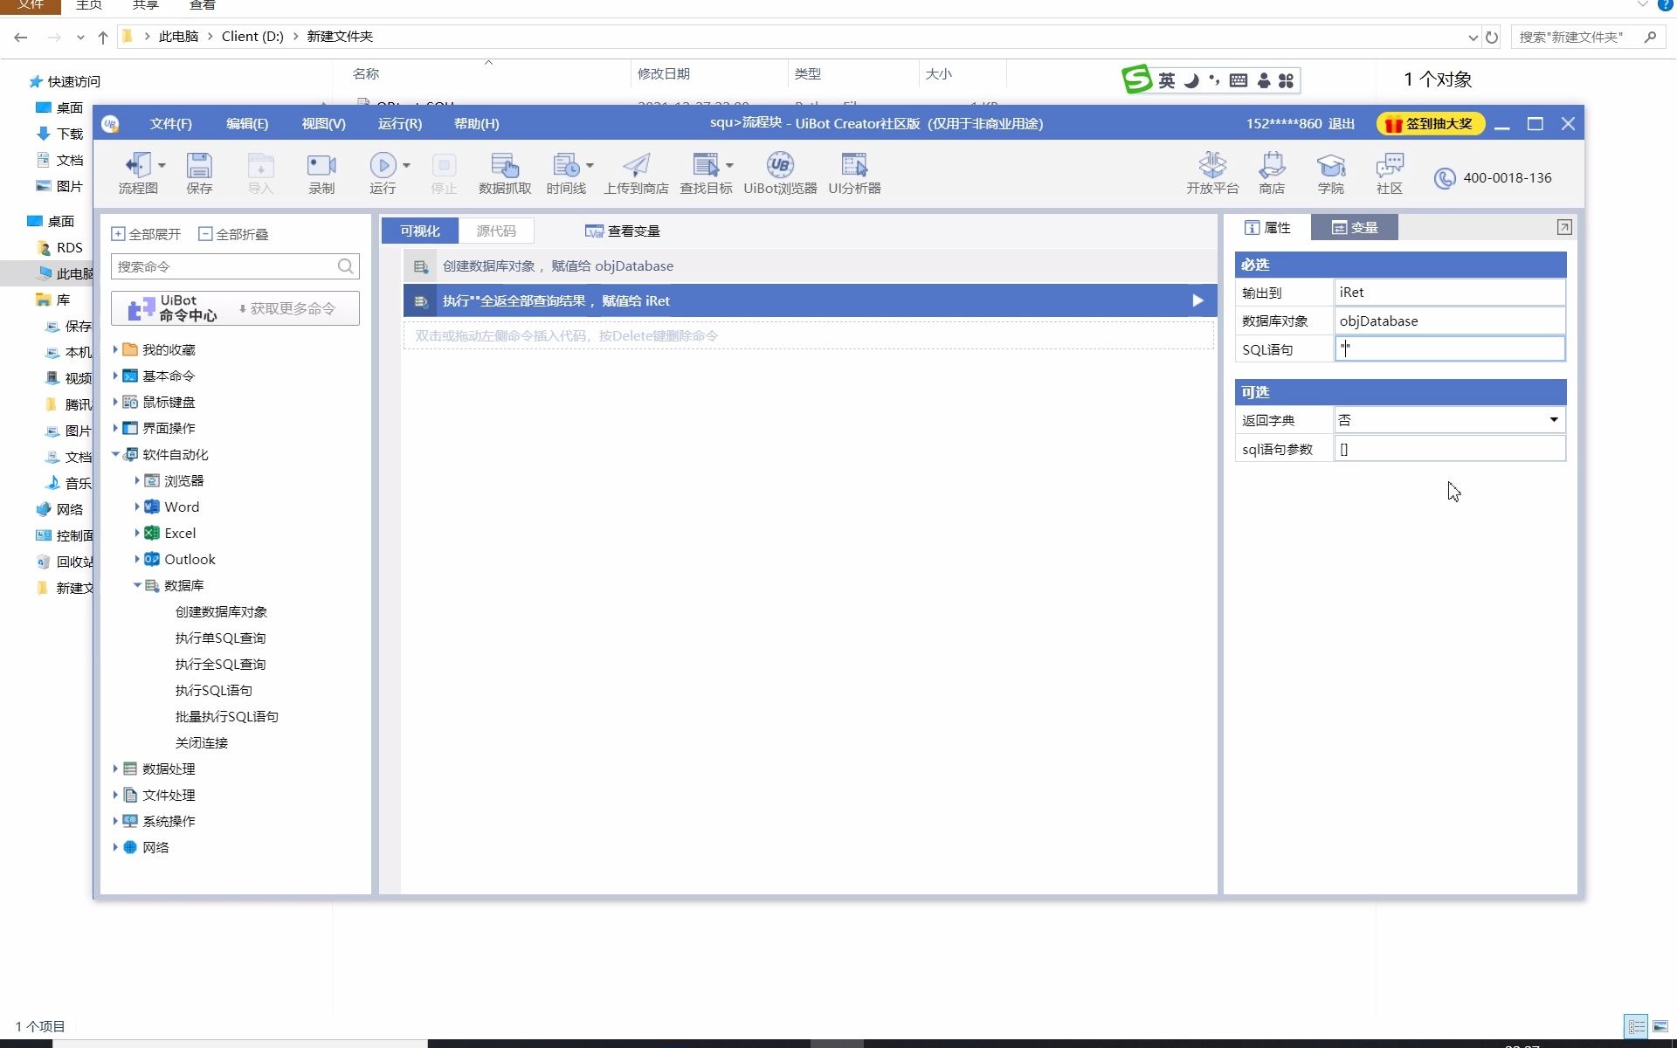Click 全部展开 expand-all toggle
1677x1048 pixels.
[x=146, y=234]
